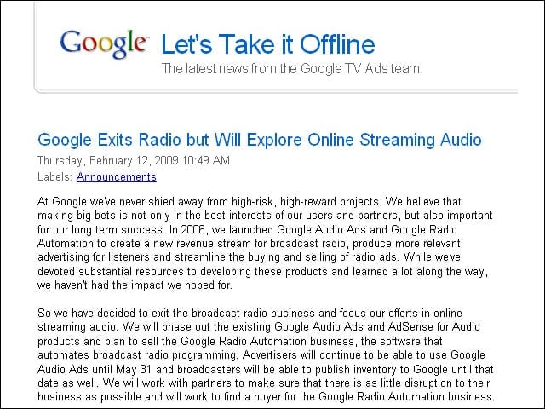The image size is (545, 409).
Task: Click the line "we haven't had the impact we hoped for."
Action: click(135, 285)
